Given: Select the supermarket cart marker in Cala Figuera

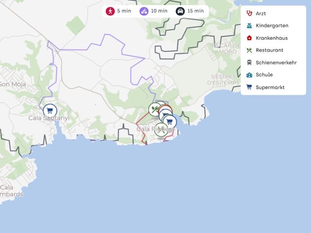Looking at the screenshot, I should (169, 121).
